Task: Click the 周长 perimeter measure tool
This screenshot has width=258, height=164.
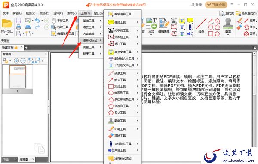Action: point(250,27)
